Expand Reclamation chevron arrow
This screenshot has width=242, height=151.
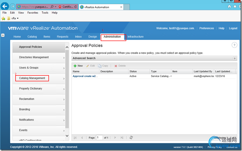tap(64, 100)
